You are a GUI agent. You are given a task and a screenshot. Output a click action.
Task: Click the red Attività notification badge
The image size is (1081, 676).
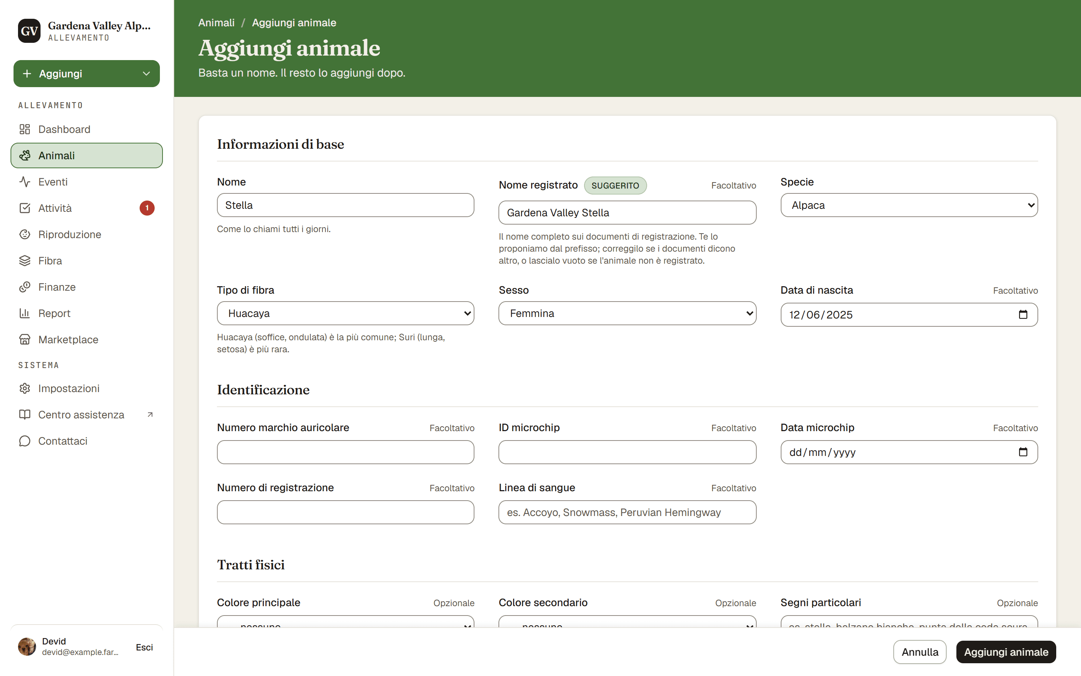[147, 208]
